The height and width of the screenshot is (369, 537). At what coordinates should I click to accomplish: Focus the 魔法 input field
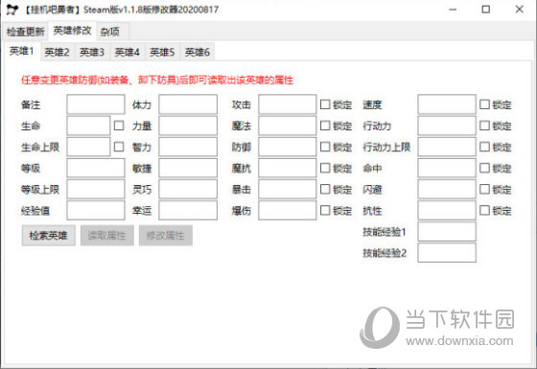click(x=288, y=126)
